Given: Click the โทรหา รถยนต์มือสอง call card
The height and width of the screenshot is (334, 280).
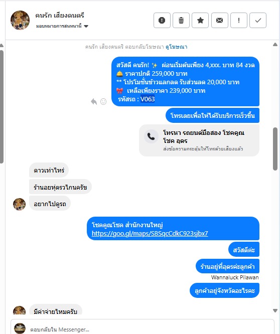Looking at the screenshot, I should click(199, 140).
